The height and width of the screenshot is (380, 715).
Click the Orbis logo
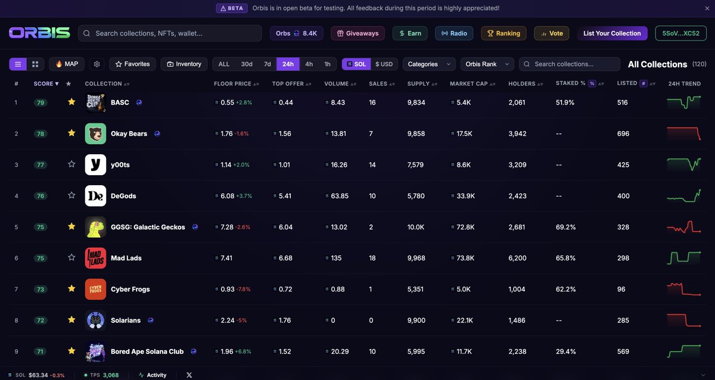[x=39, y=33]
